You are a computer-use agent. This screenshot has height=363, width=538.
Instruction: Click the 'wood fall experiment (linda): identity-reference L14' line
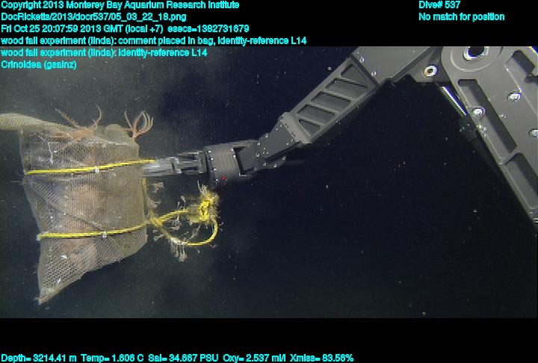(x=104, y=53)
